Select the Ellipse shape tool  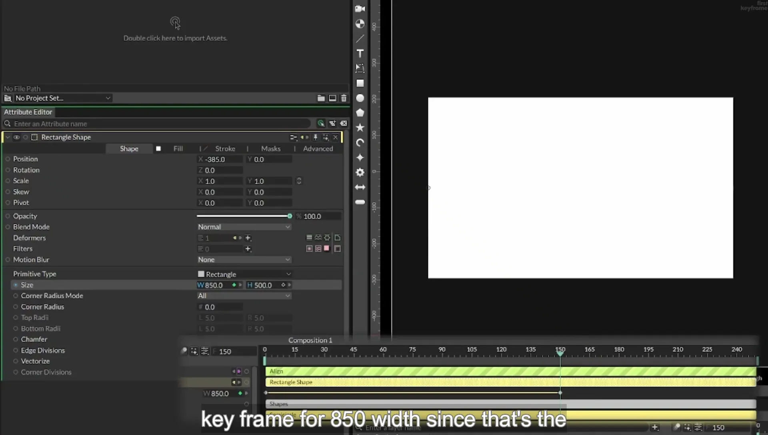(360, 98)
